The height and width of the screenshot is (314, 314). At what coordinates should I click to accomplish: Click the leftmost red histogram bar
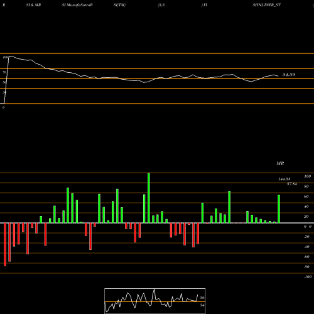click(5, 244)
